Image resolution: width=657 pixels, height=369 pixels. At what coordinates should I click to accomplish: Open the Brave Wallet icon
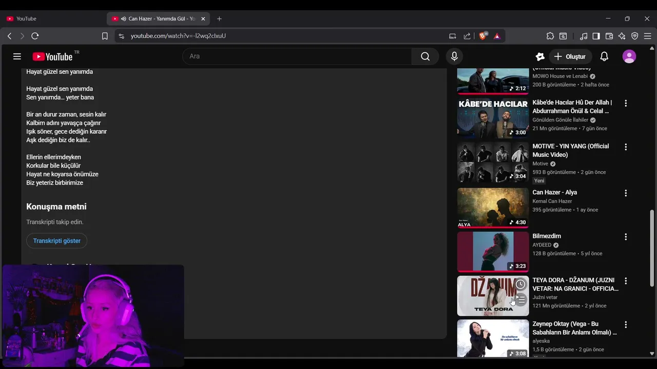coord(609,36)
